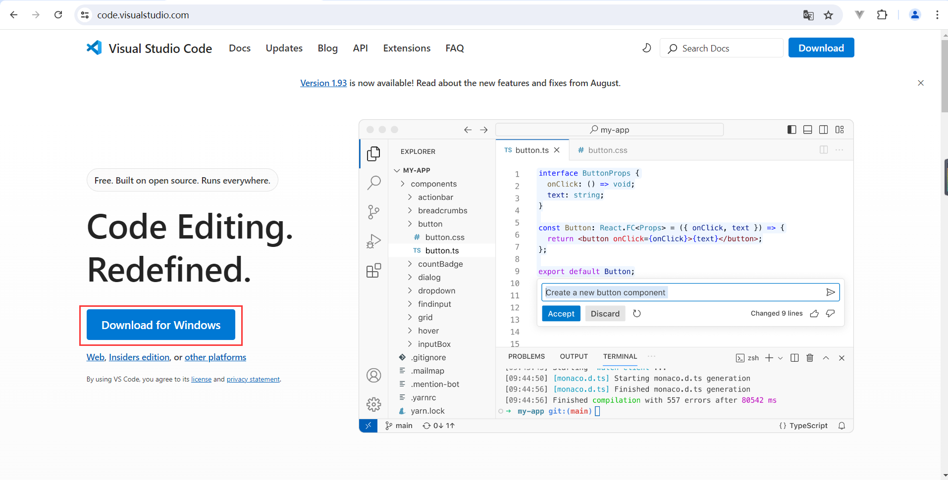The image size is (948, 480).
Task: Click the split editor icon
Action: 824,149
